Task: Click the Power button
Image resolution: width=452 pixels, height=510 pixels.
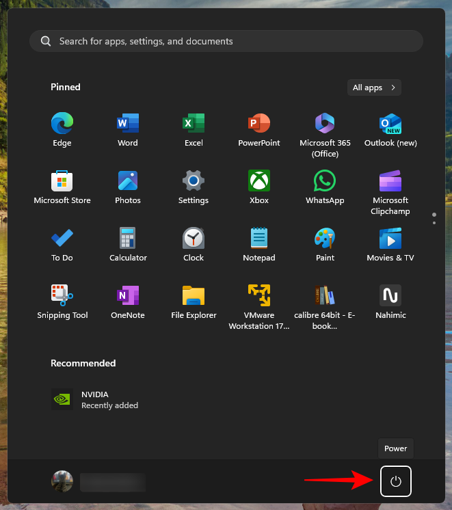Action: click(395, 481)
